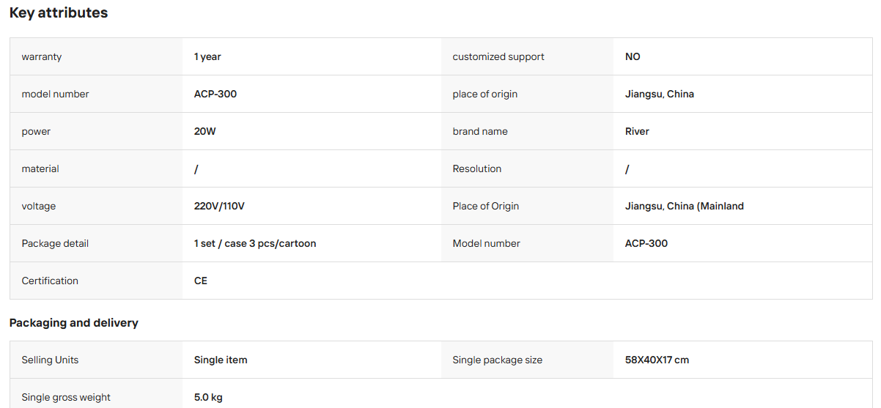881x408 pixels.
Task: Select the warranty value 1 year
Action: click(x=207, y=56)
